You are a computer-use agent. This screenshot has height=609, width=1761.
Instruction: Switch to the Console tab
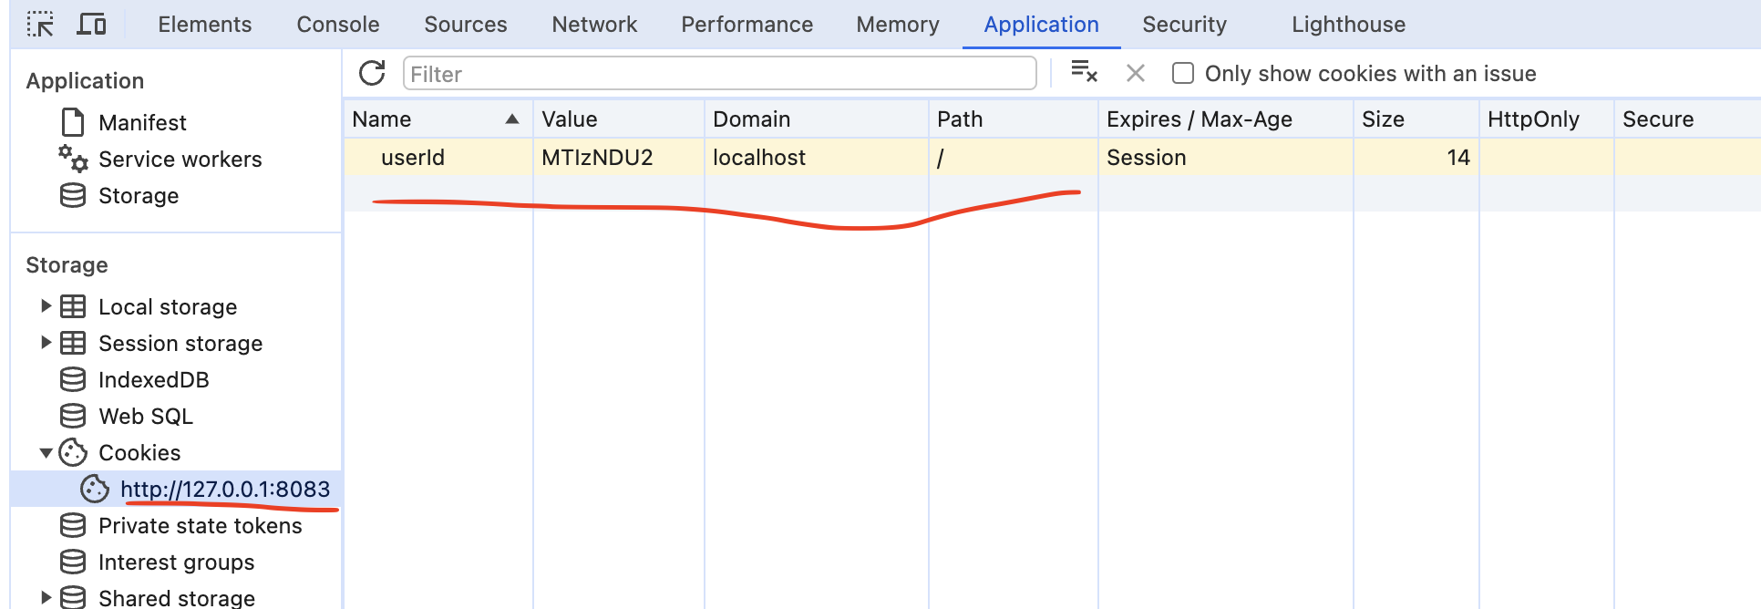pos(337,25)
